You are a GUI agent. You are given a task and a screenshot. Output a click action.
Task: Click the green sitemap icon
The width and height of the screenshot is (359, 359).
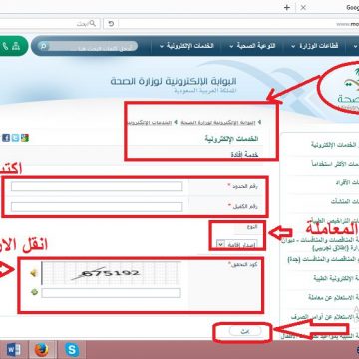(x=16, y=46)
